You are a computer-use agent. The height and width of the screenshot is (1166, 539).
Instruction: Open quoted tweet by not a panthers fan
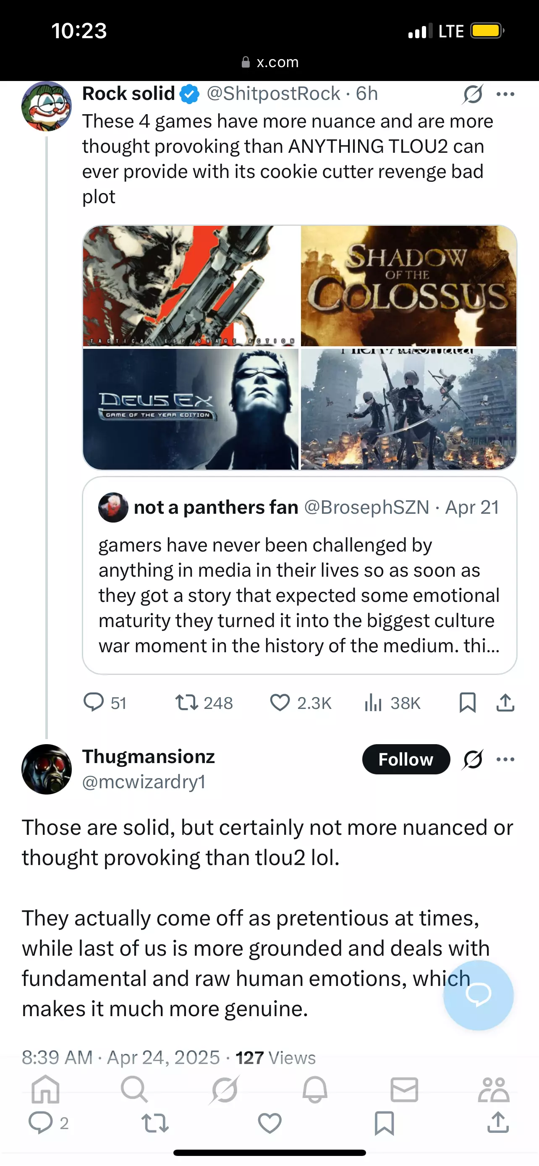click(300, 575)
